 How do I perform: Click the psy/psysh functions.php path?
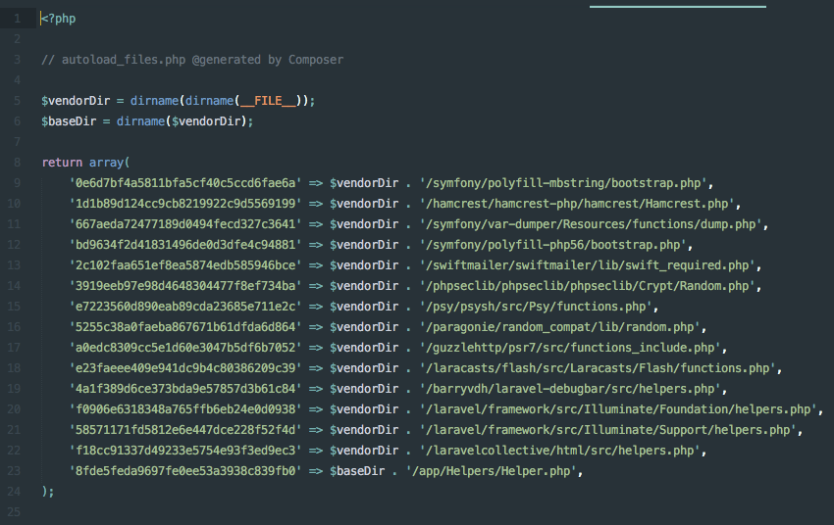click(x=536, y=307)
